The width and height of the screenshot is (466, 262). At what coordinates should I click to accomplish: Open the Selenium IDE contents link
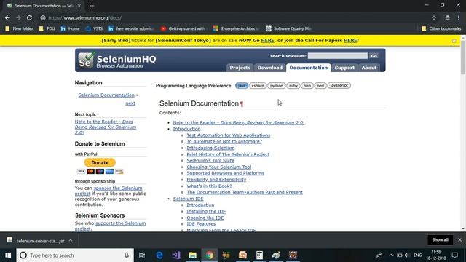click(x=188, y=199)
